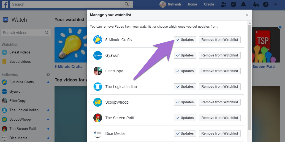Open the Create menu in the top bar
Image resolution: width=285 pixels, height=142 pixels.
coord(209,4)
